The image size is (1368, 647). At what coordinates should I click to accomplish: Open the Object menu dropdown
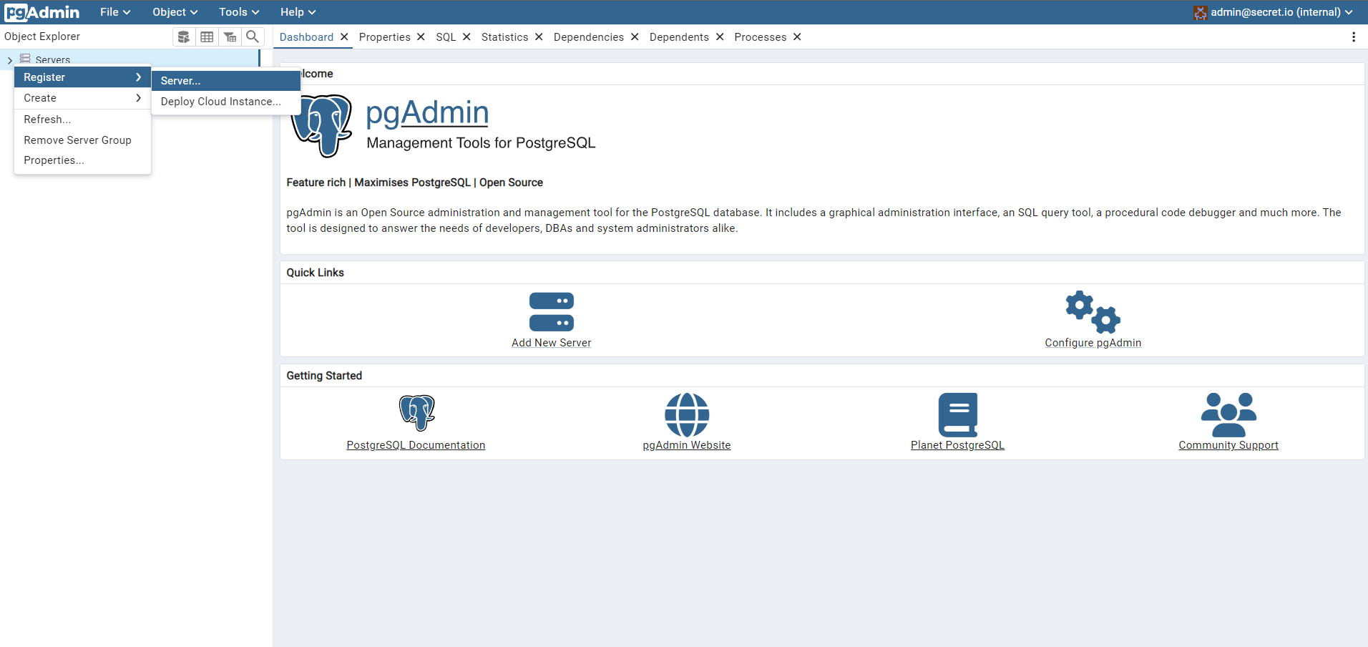[x=175, y=12]
